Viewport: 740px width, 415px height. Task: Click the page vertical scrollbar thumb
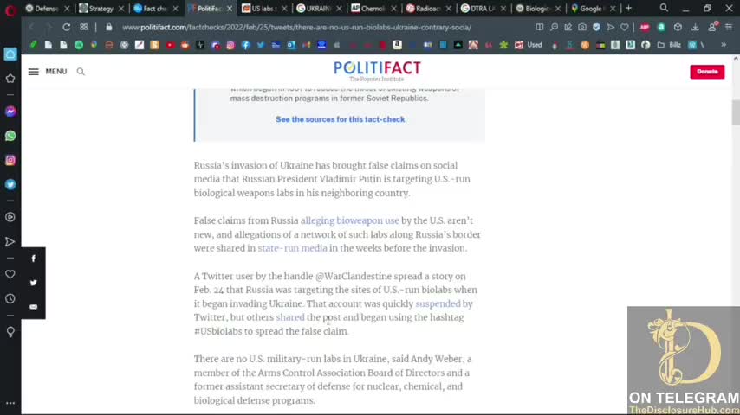coord(736,112)
